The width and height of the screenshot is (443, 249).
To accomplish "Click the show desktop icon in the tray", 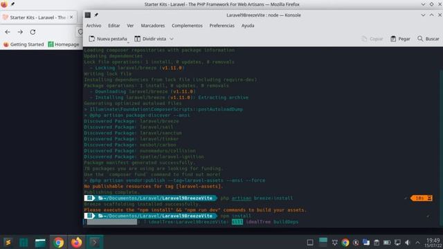I will point(310,243).
